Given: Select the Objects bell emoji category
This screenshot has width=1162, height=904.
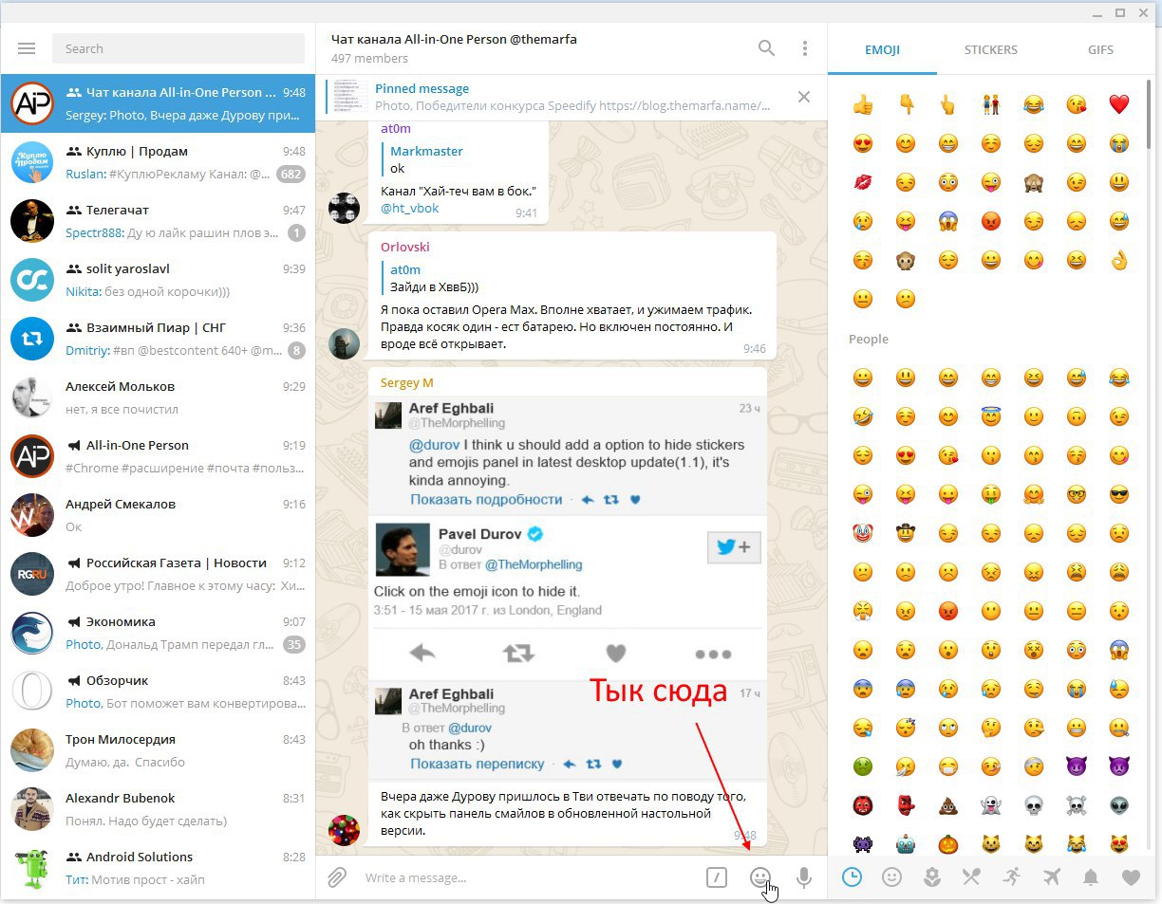Looking at the screenshot, I should (1091, 877).
